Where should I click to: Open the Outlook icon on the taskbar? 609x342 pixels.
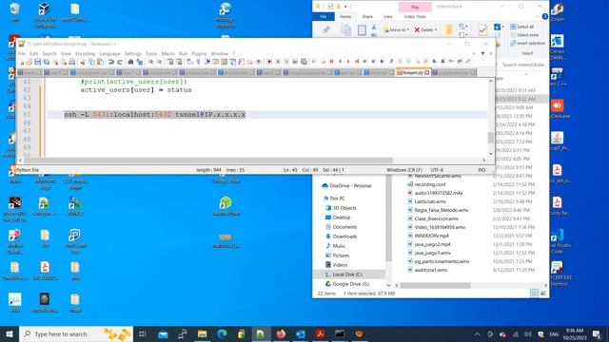click(301, 333)
